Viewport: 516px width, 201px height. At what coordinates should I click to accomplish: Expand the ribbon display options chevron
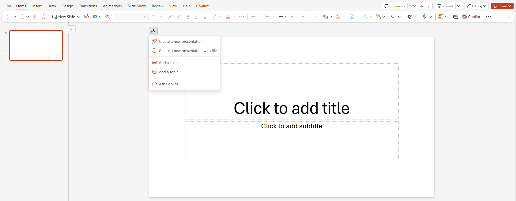[x=509, y=18]
